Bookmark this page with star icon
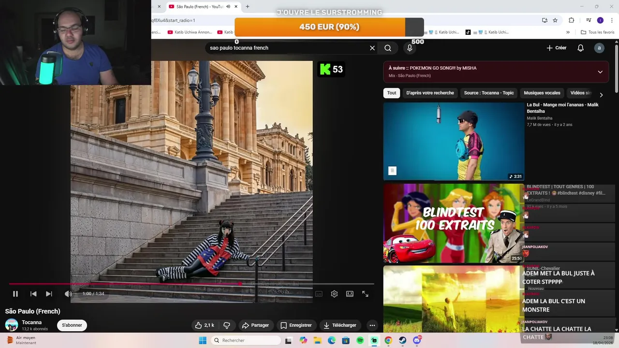Image resolution: width=619 pixels, height=348 pixels. [555, 20]
